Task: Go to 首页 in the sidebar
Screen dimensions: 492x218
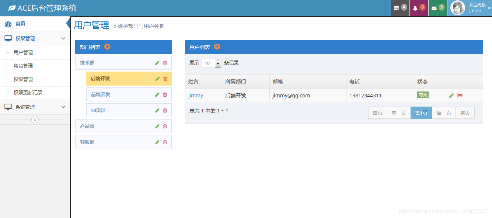Action: pyautogui.click(x=20, y=24)
